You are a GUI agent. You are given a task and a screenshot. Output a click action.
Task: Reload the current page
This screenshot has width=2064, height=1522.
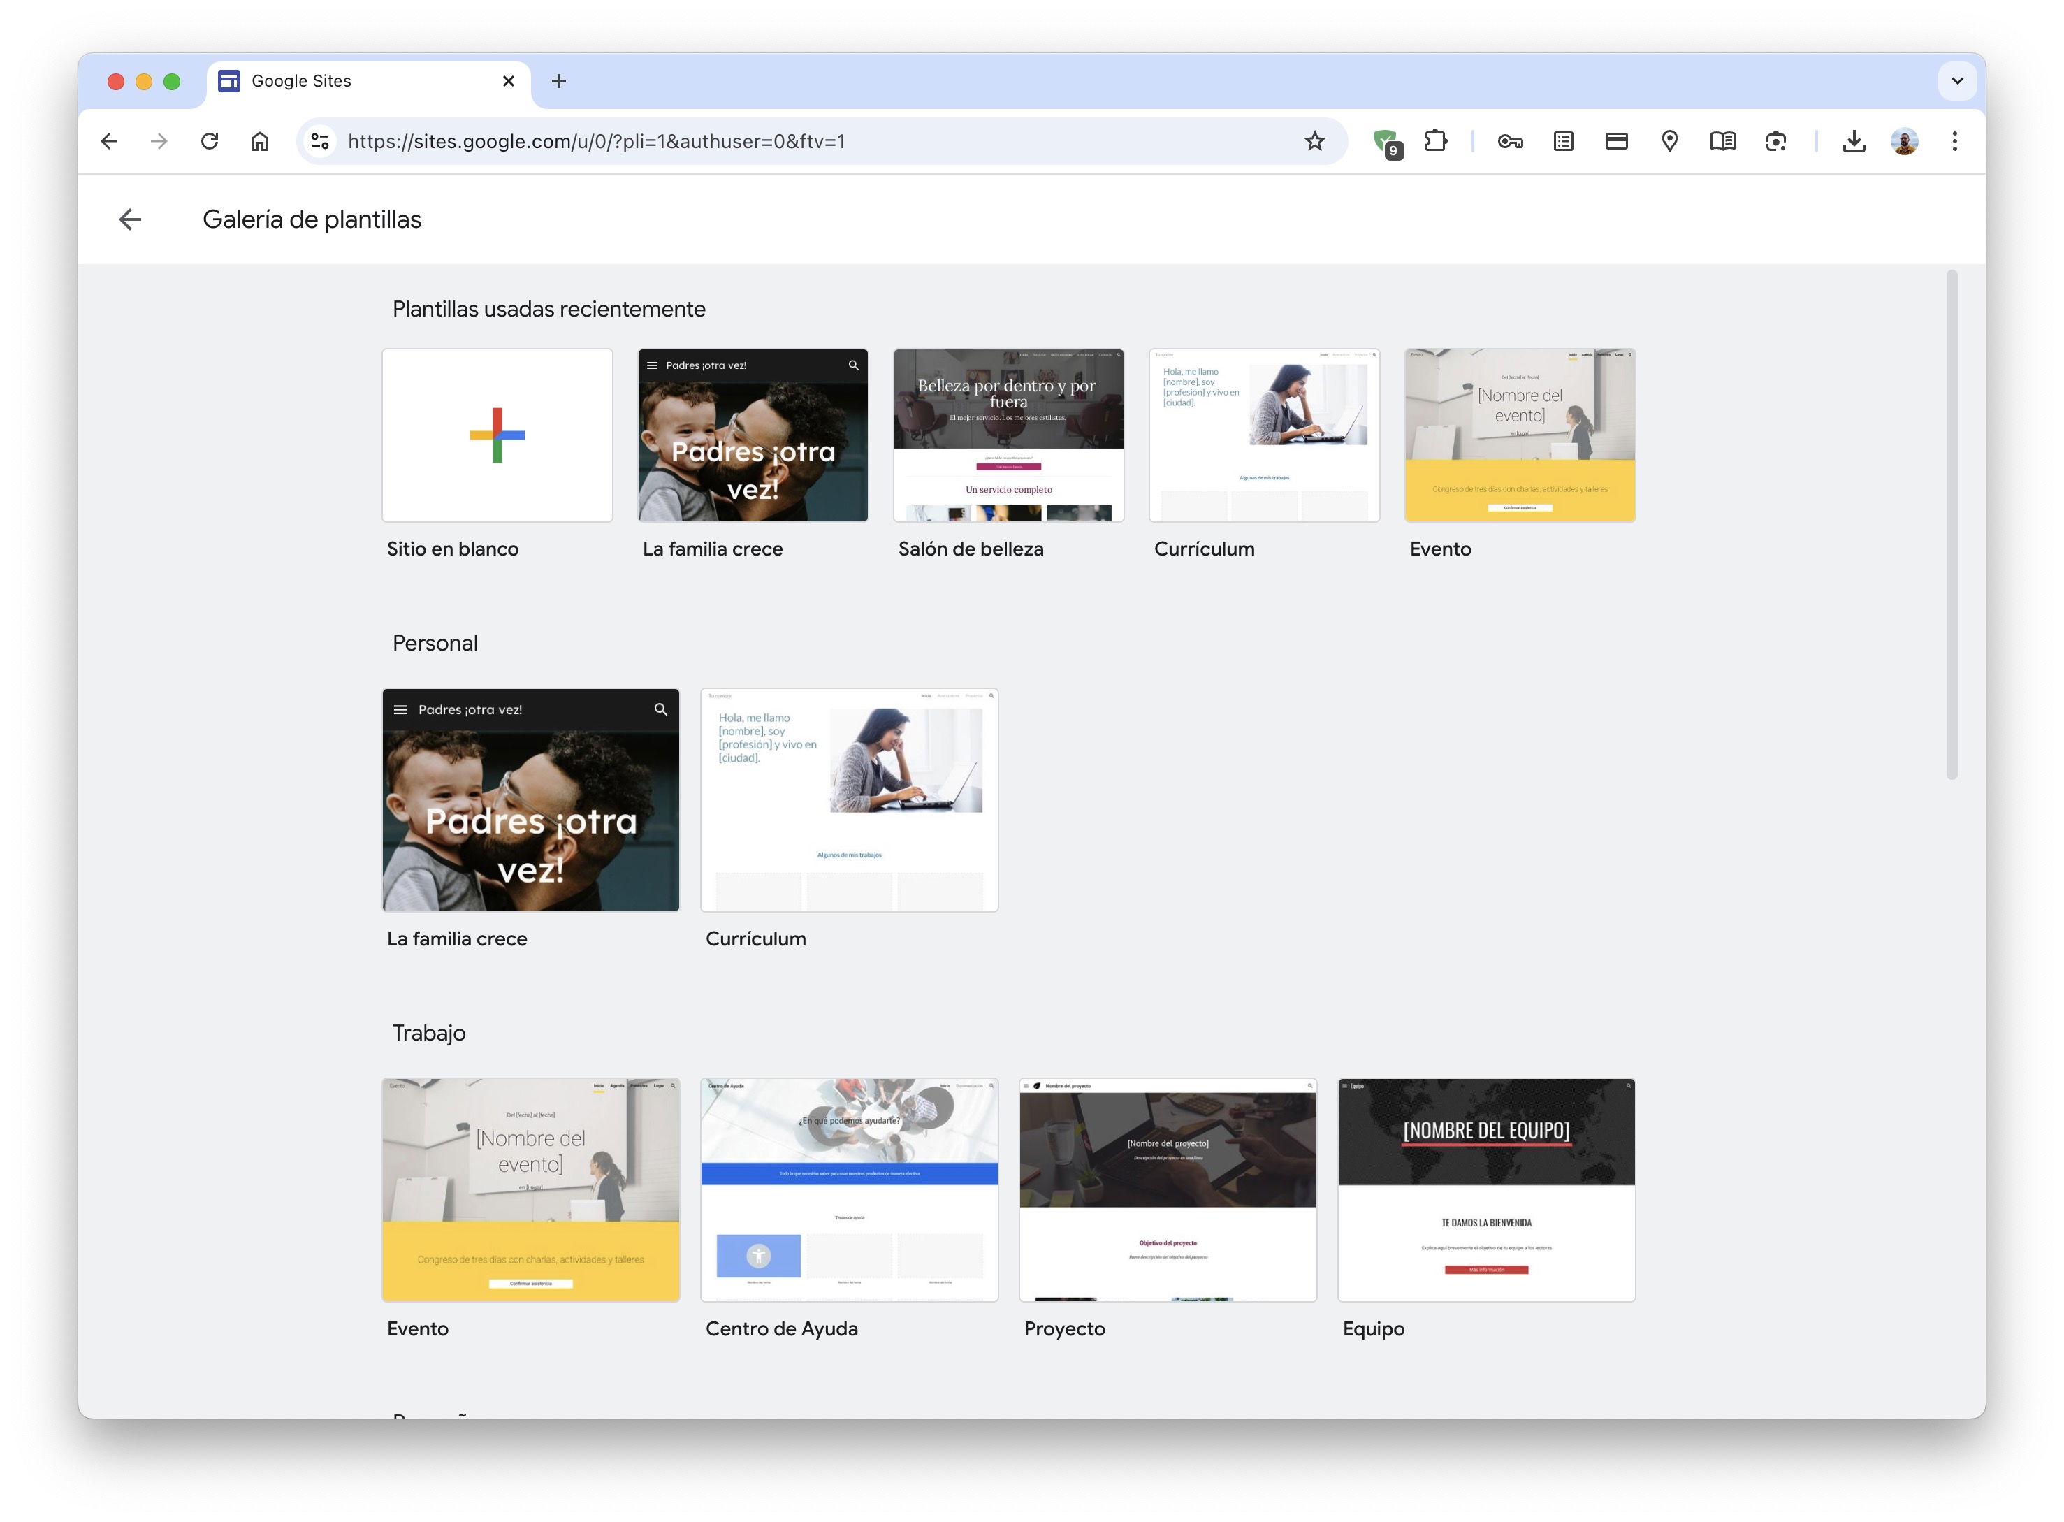click(x=210, y=141)
